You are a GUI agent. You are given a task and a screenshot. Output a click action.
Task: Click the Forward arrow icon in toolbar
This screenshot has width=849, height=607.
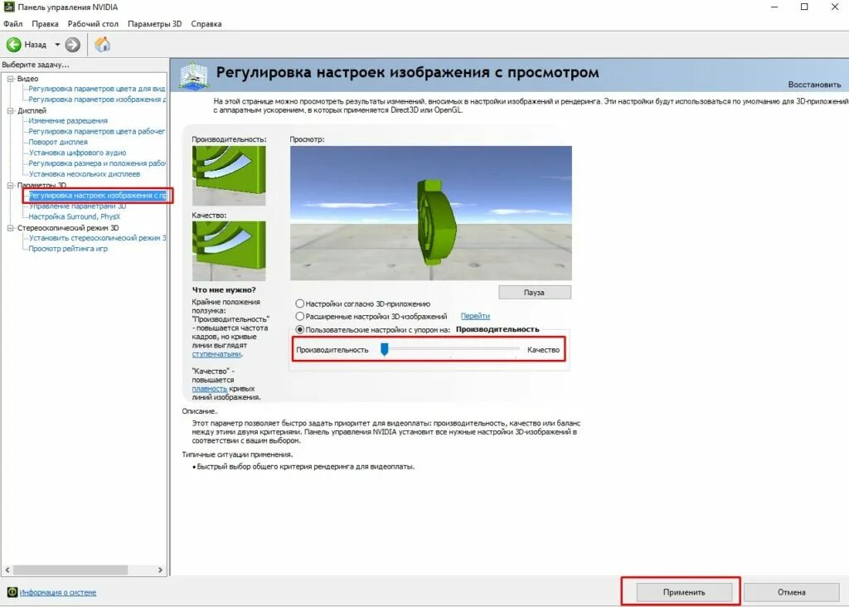[x=73, y=45]
